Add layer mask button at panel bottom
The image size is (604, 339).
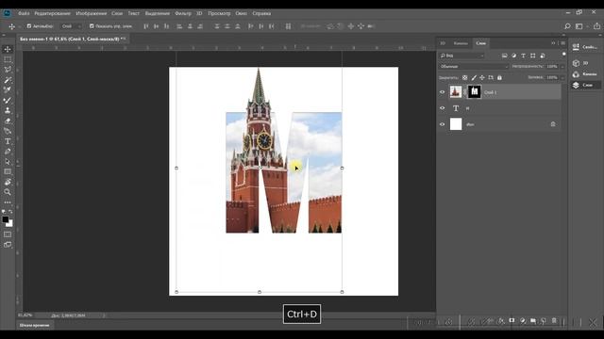[512, 320]
